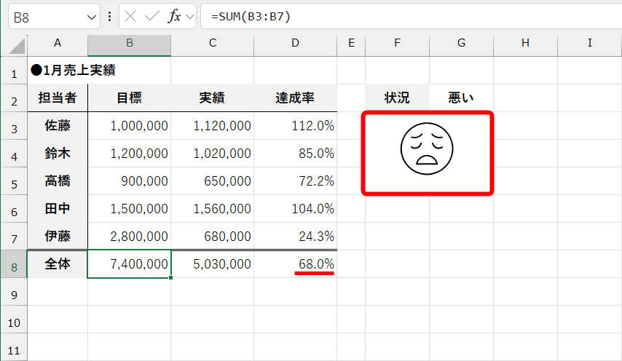Click the achievement rate cell 24.3%

coord(295,236)
